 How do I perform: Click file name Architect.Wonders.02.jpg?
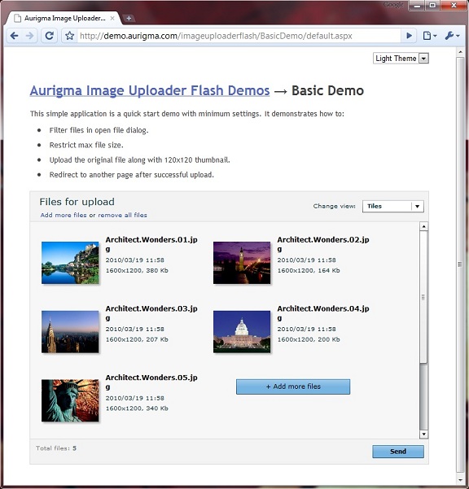[x=323, y=244]
